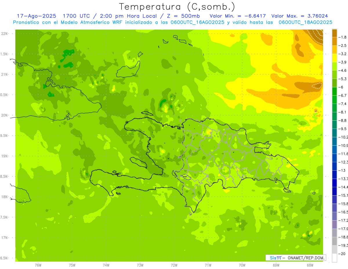Click the "19N" latitude axis label
Image resolution: width=348 pixels, height=269 pixels.
coord(5,156)
